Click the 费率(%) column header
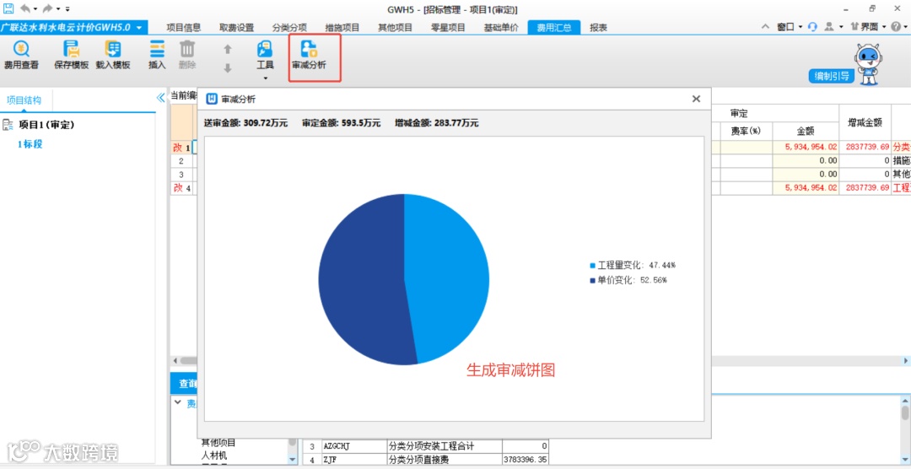The height and width of the screenshot is (469, 911). coord(746,132)
